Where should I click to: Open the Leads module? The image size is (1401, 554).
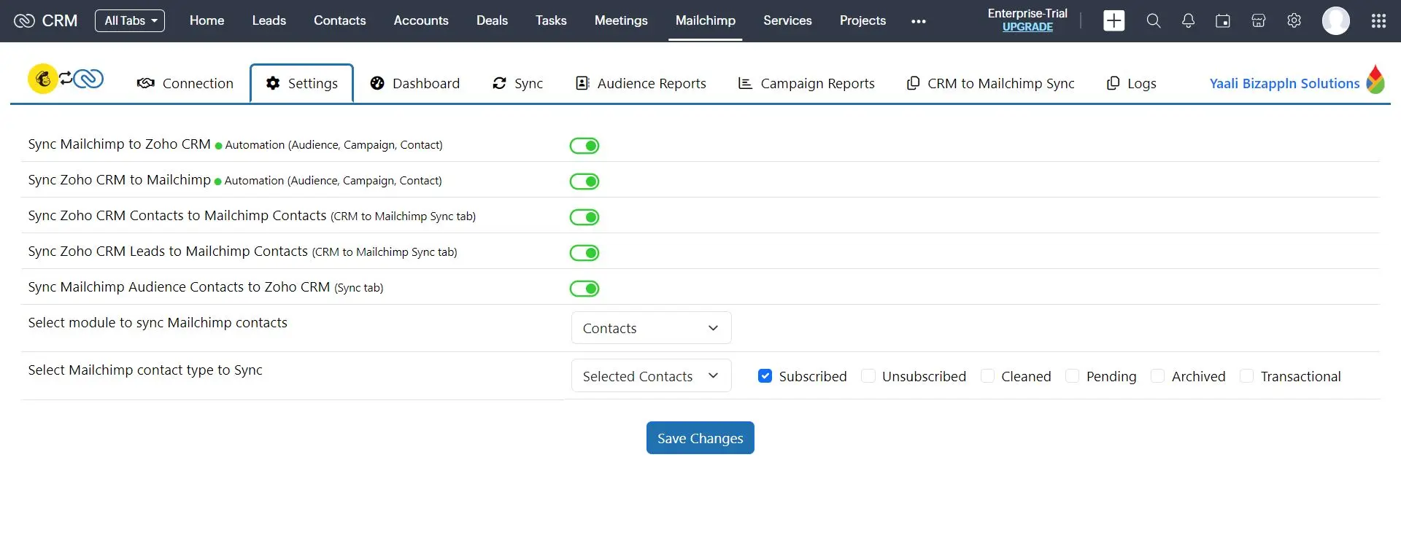[x=269, y=20]
